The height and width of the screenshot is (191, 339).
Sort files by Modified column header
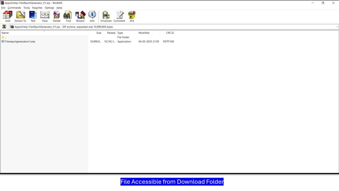point(144,33)
